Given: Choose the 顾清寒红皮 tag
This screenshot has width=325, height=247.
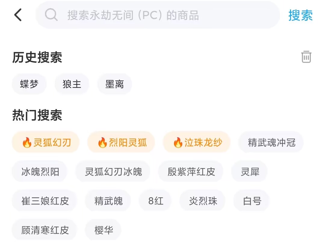Looking at the screenshot, I should pyautogui.click(x=45, y=230).
